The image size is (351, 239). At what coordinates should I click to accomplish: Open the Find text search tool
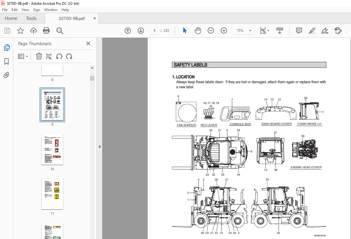60,30
